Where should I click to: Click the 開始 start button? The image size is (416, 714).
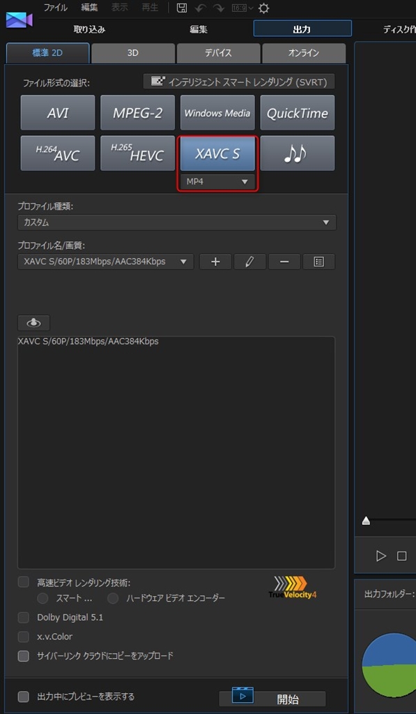coord(272,699)
